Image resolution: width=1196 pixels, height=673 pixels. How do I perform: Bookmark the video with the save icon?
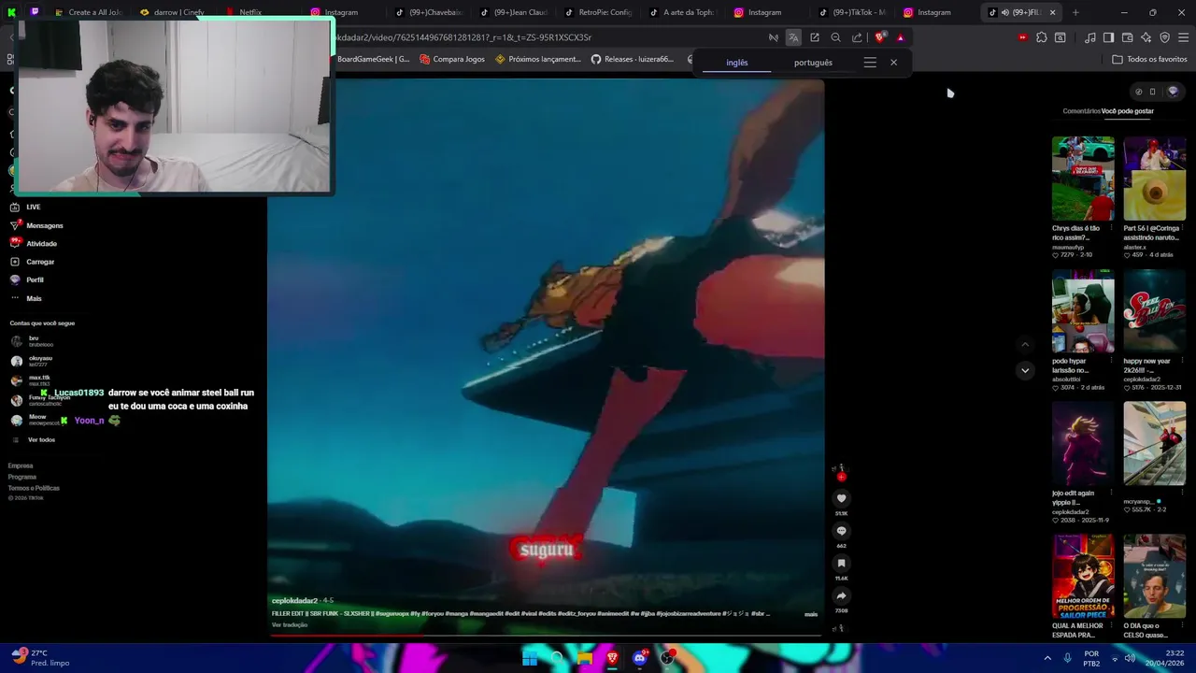coord(841,564)
